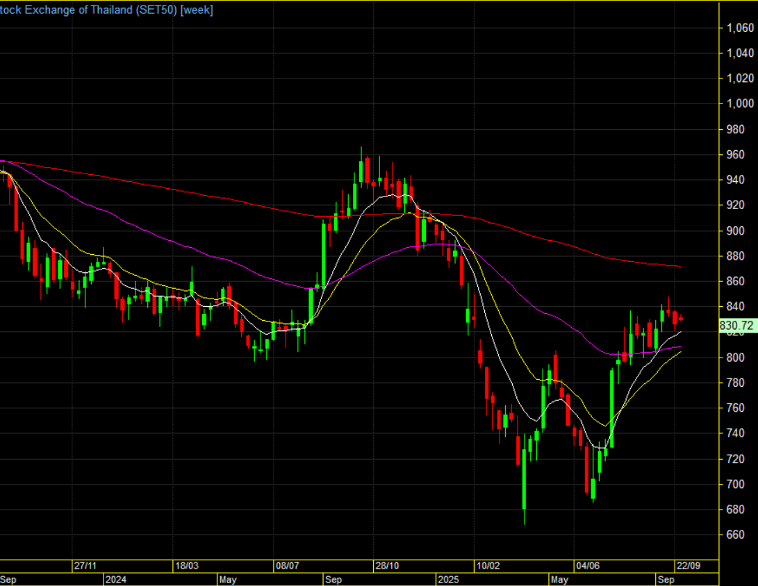Click the 10/02 date marker
Screen dimensions: 758x586
[488, 566]
